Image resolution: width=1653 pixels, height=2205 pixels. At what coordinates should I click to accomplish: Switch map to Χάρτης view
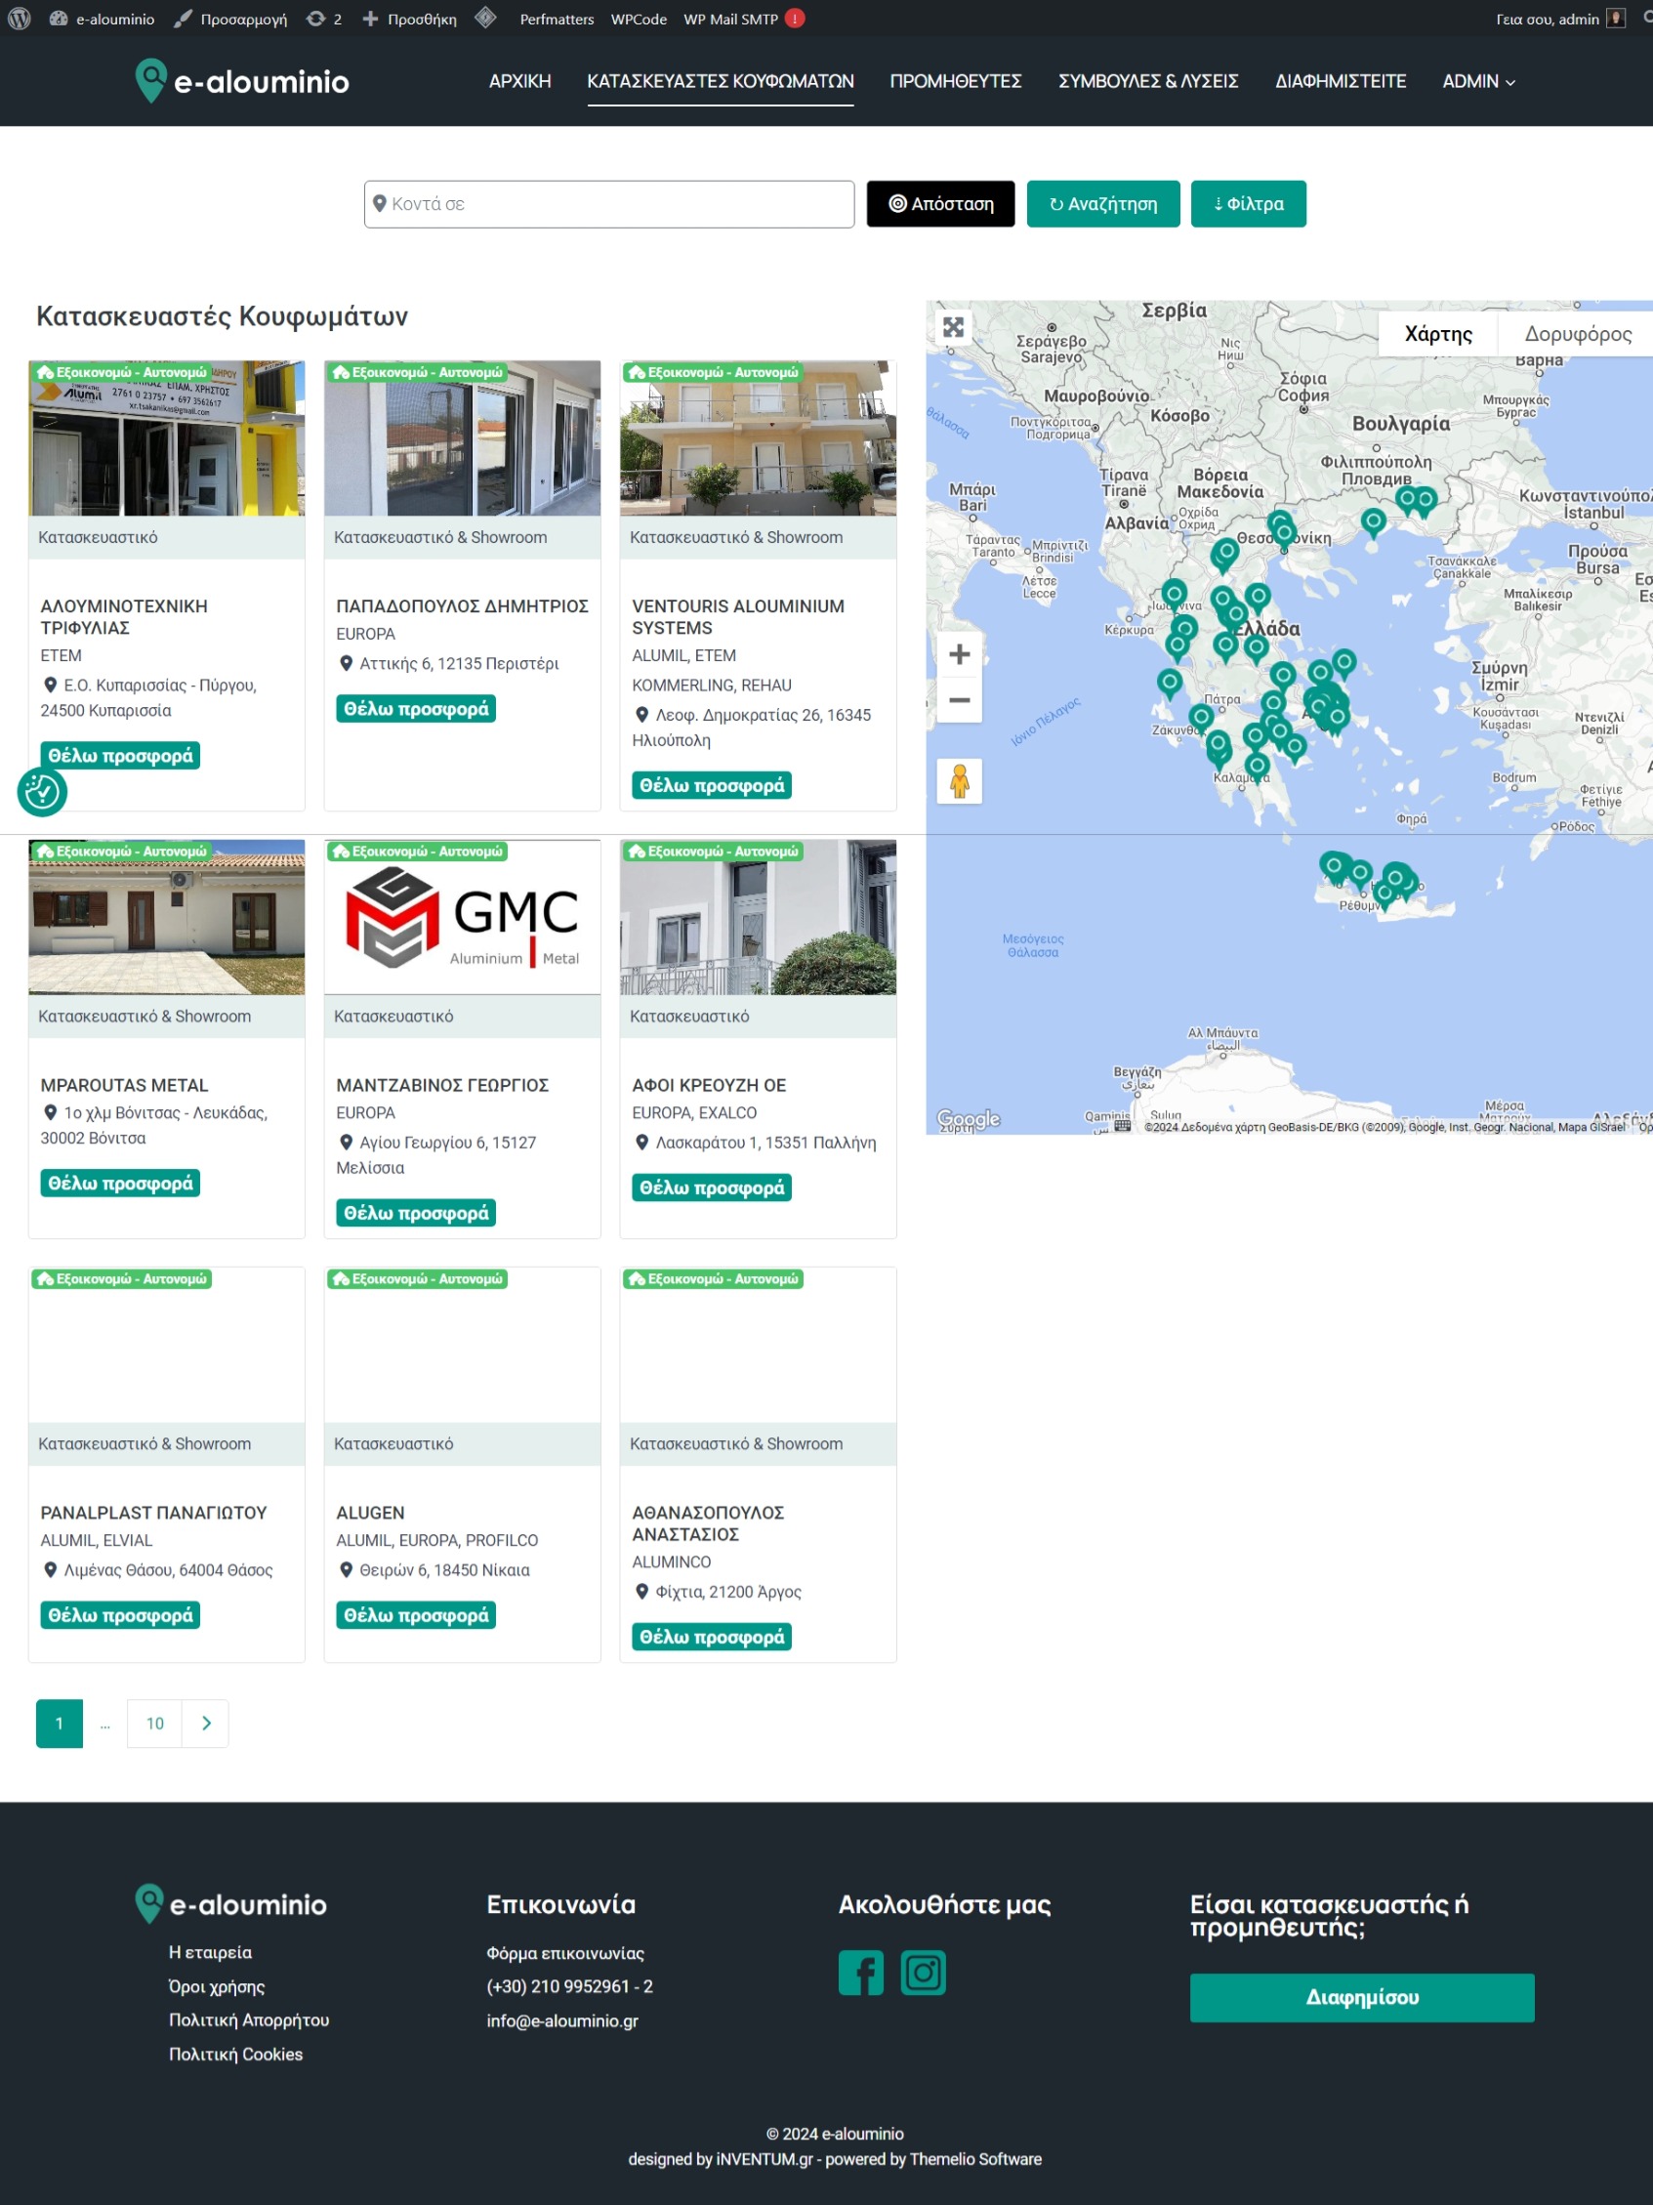pos(1439,334)
